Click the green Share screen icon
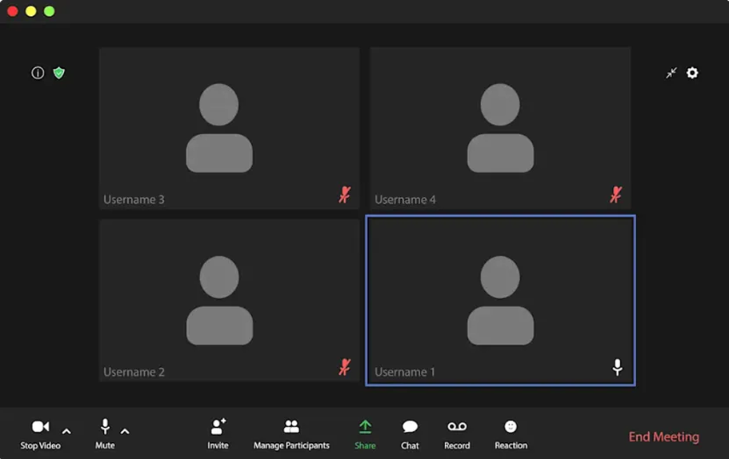Image resolution: width=729 pixels, height=459 pixels. point(365,427)
